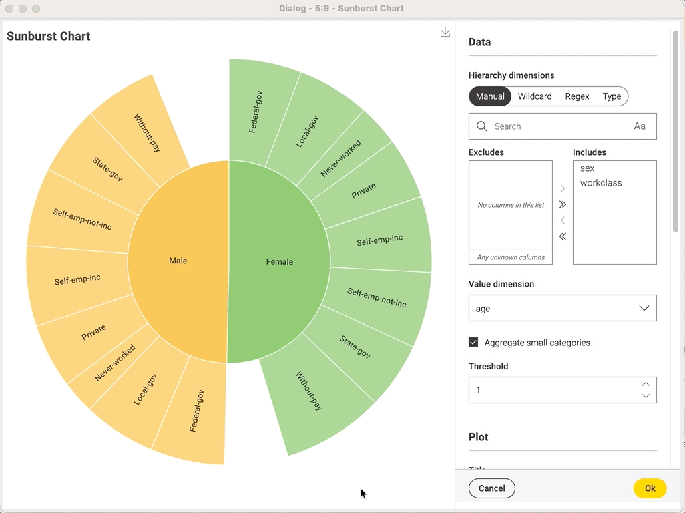The height and width of the screenshot is (513, 685).
Task: Move selected column to Excludes
Action: (563, 220)
